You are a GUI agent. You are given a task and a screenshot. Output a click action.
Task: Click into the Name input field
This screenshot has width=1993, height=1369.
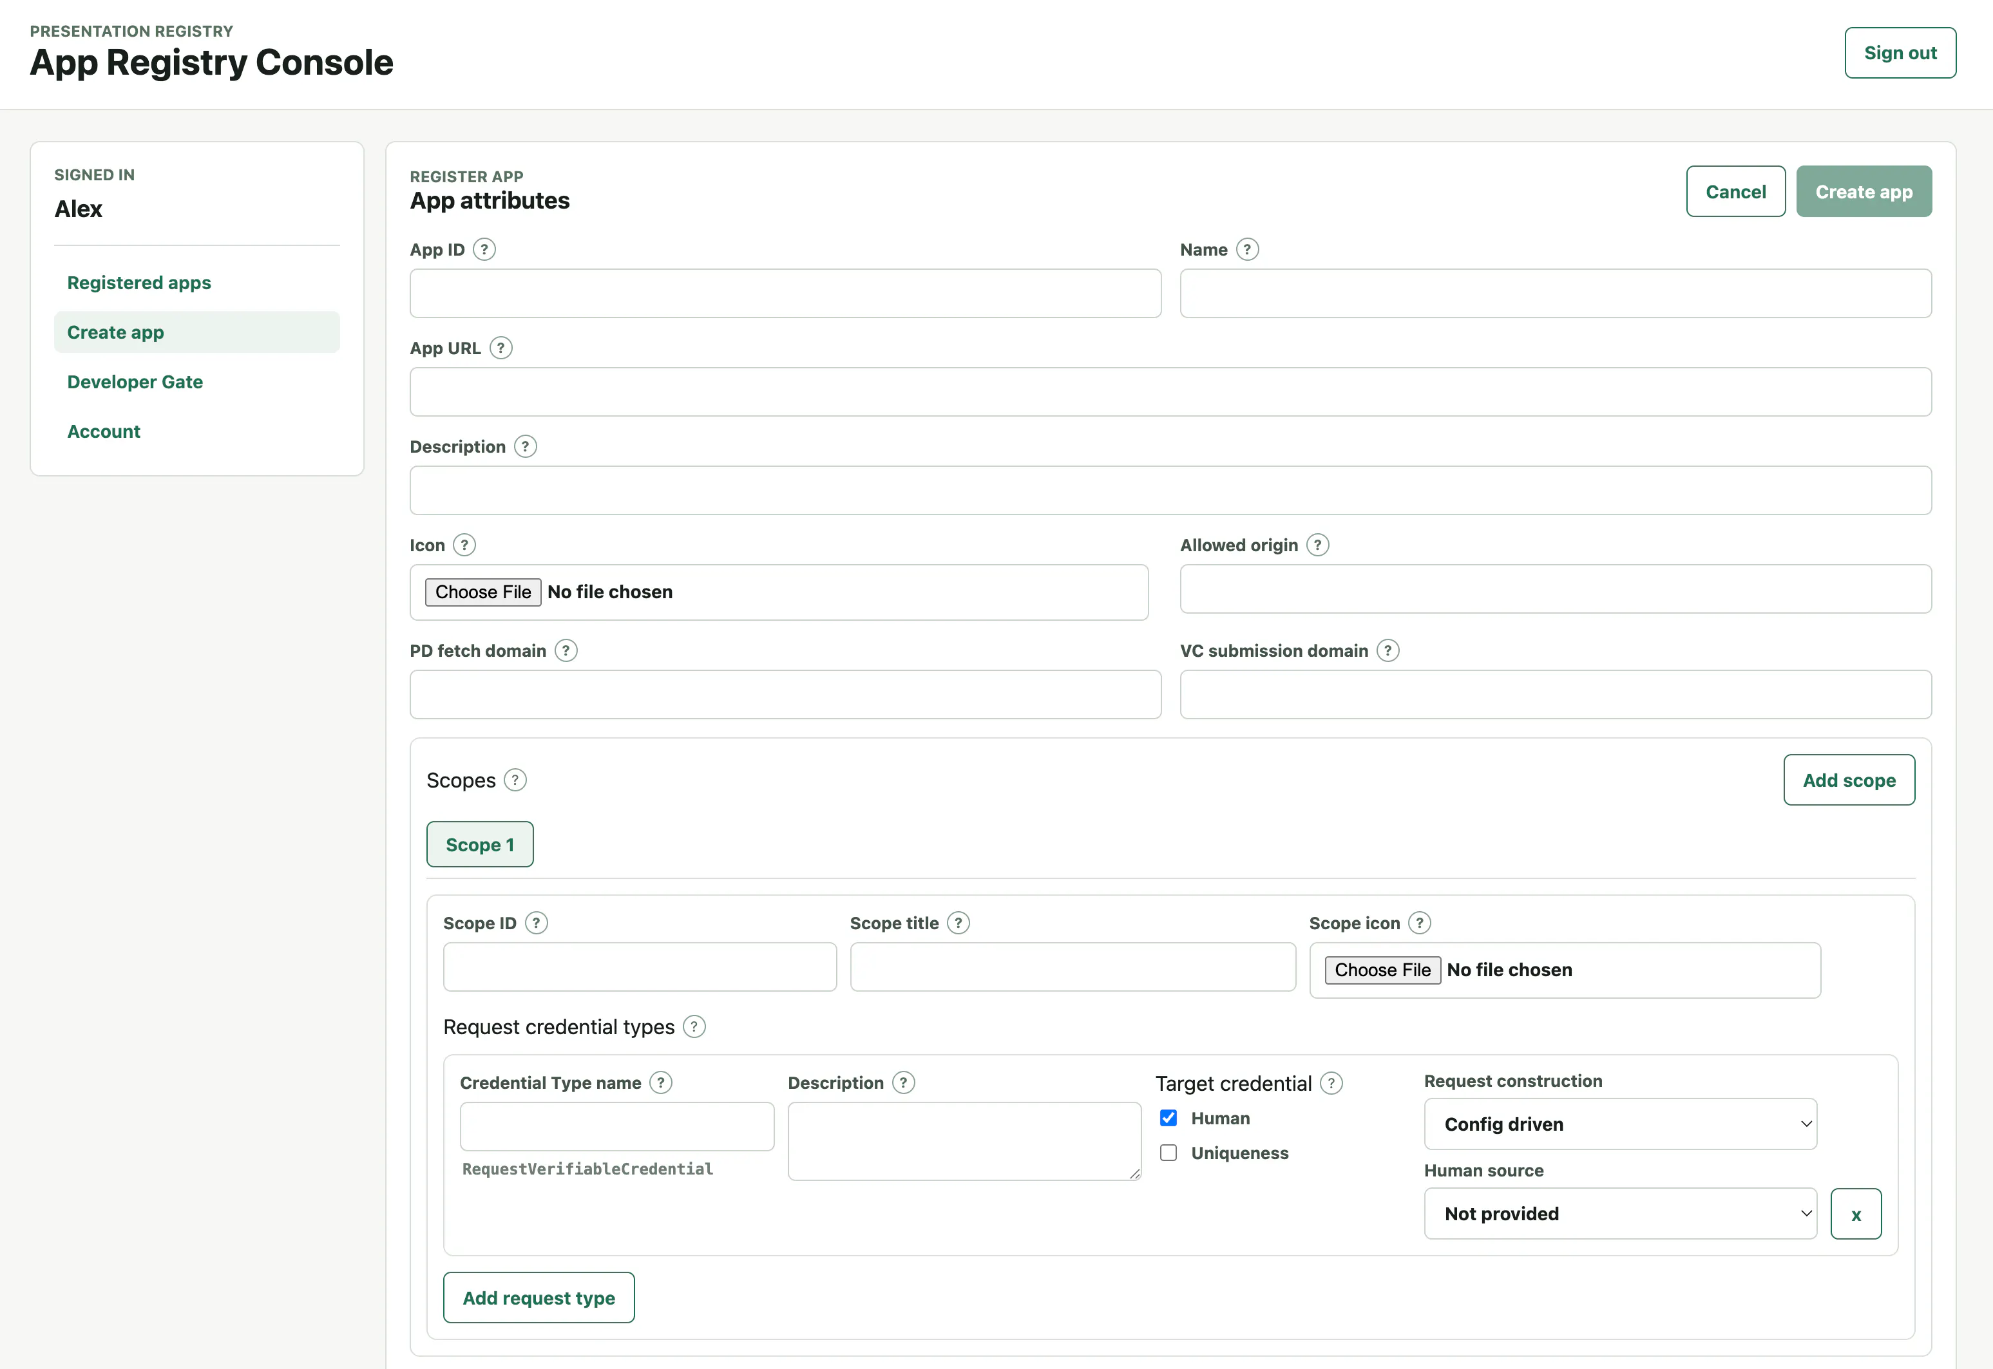click(1556, 294)
